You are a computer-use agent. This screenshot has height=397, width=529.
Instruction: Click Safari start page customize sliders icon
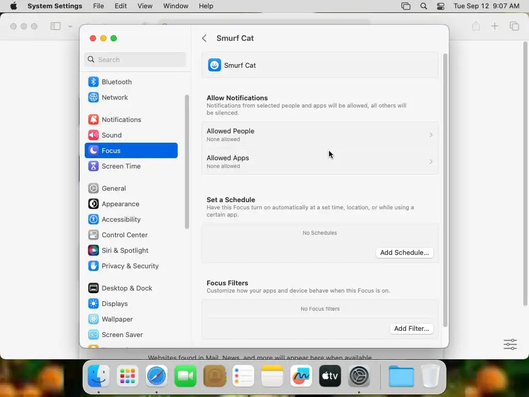point(510,344)
